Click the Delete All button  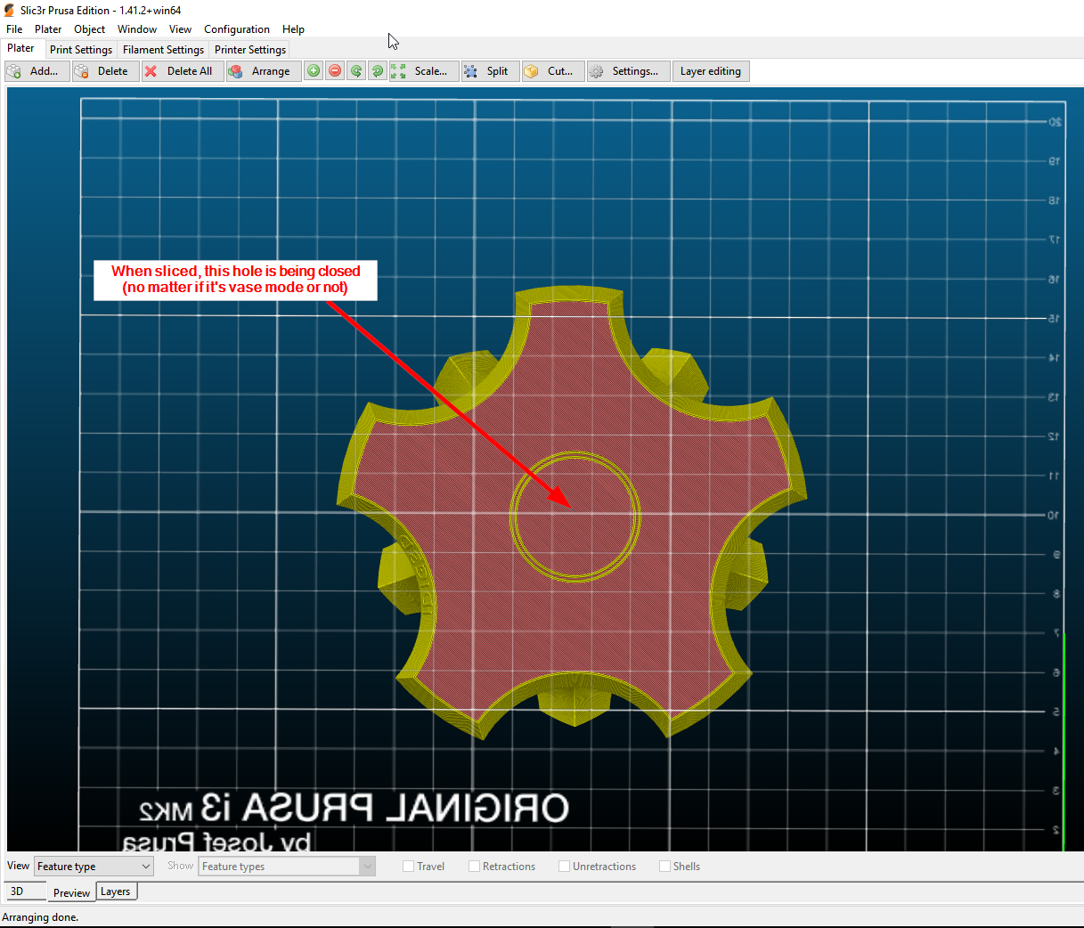(x=182, y=71)
